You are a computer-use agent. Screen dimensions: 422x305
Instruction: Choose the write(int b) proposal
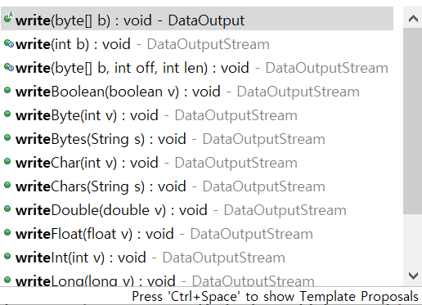(x=197, y=44)
